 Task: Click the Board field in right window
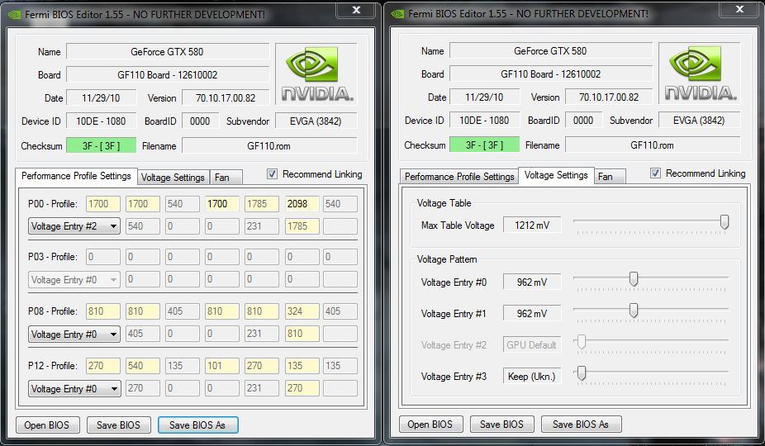551,74
